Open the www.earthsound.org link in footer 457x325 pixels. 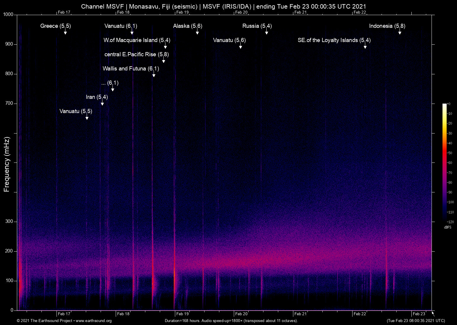tap(94, 321)
